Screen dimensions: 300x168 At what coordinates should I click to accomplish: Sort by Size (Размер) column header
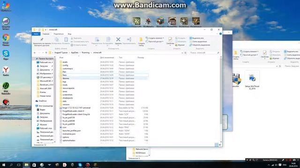141,57
